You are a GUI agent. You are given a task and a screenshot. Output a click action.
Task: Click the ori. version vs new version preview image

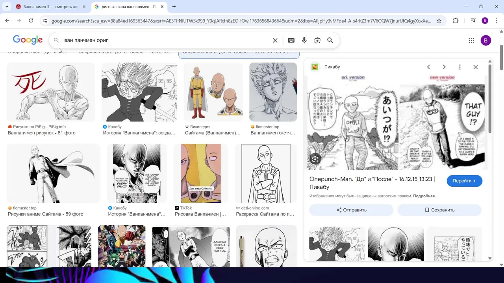coord(396,122)
